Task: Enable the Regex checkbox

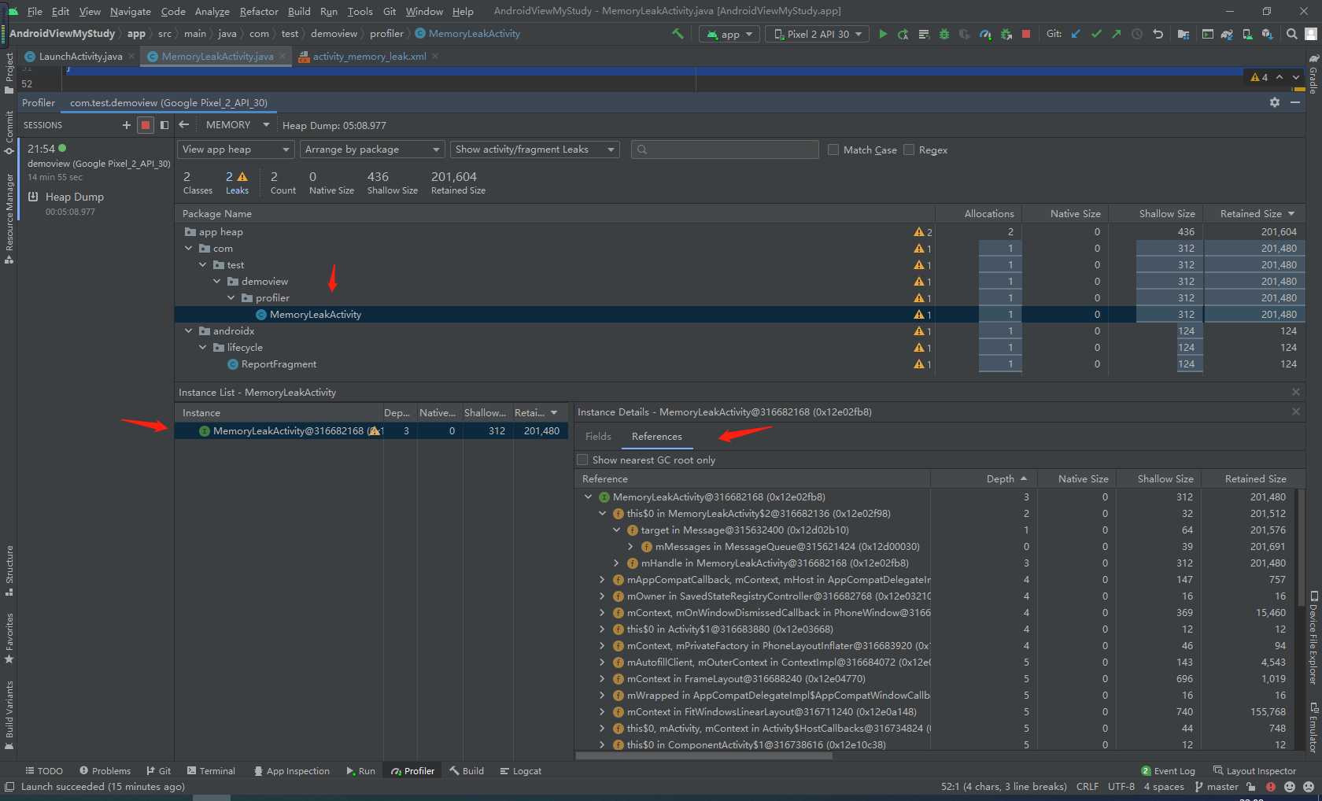Action: click(909, 149)
